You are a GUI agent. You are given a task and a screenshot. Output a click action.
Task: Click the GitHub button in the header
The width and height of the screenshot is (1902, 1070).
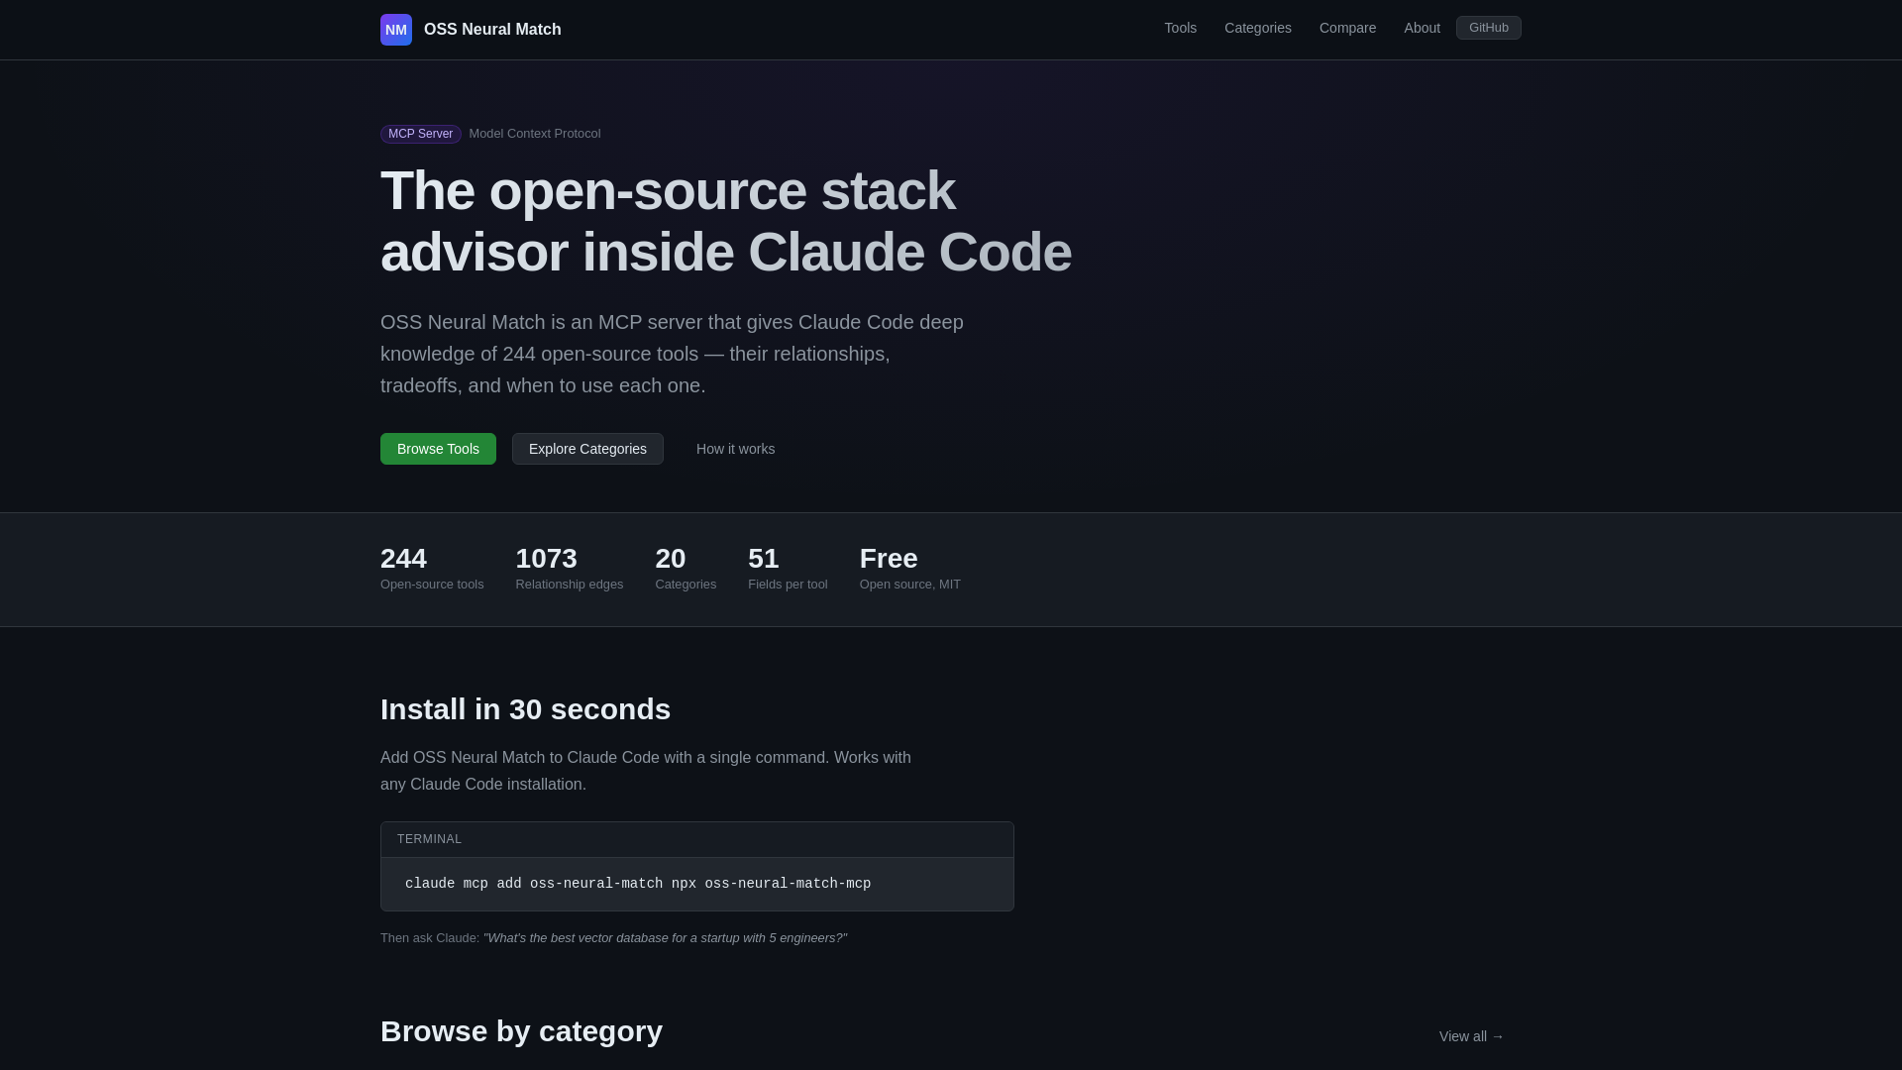point(1488,28)
